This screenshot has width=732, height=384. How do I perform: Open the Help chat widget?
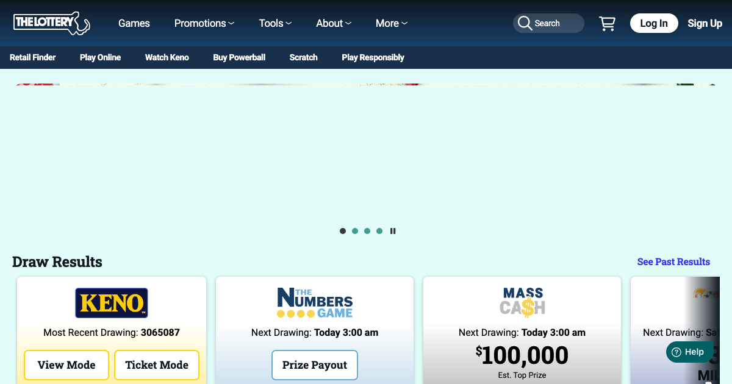[x=687, y=352]
